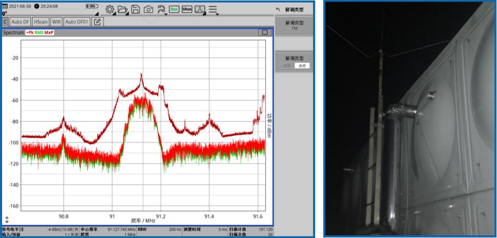Maximize the Spectrum panel window
Screen dimensions: 497x238
click(x=265, y=32)
